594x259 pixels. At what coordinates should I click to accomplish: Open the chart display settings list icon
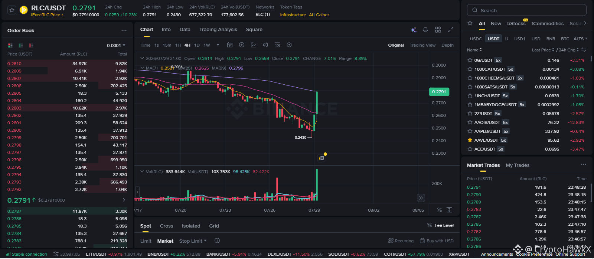click(x=277, y=45)
